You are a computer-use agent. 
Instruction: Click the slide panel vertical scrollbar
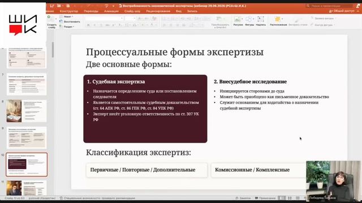point(53,50)
